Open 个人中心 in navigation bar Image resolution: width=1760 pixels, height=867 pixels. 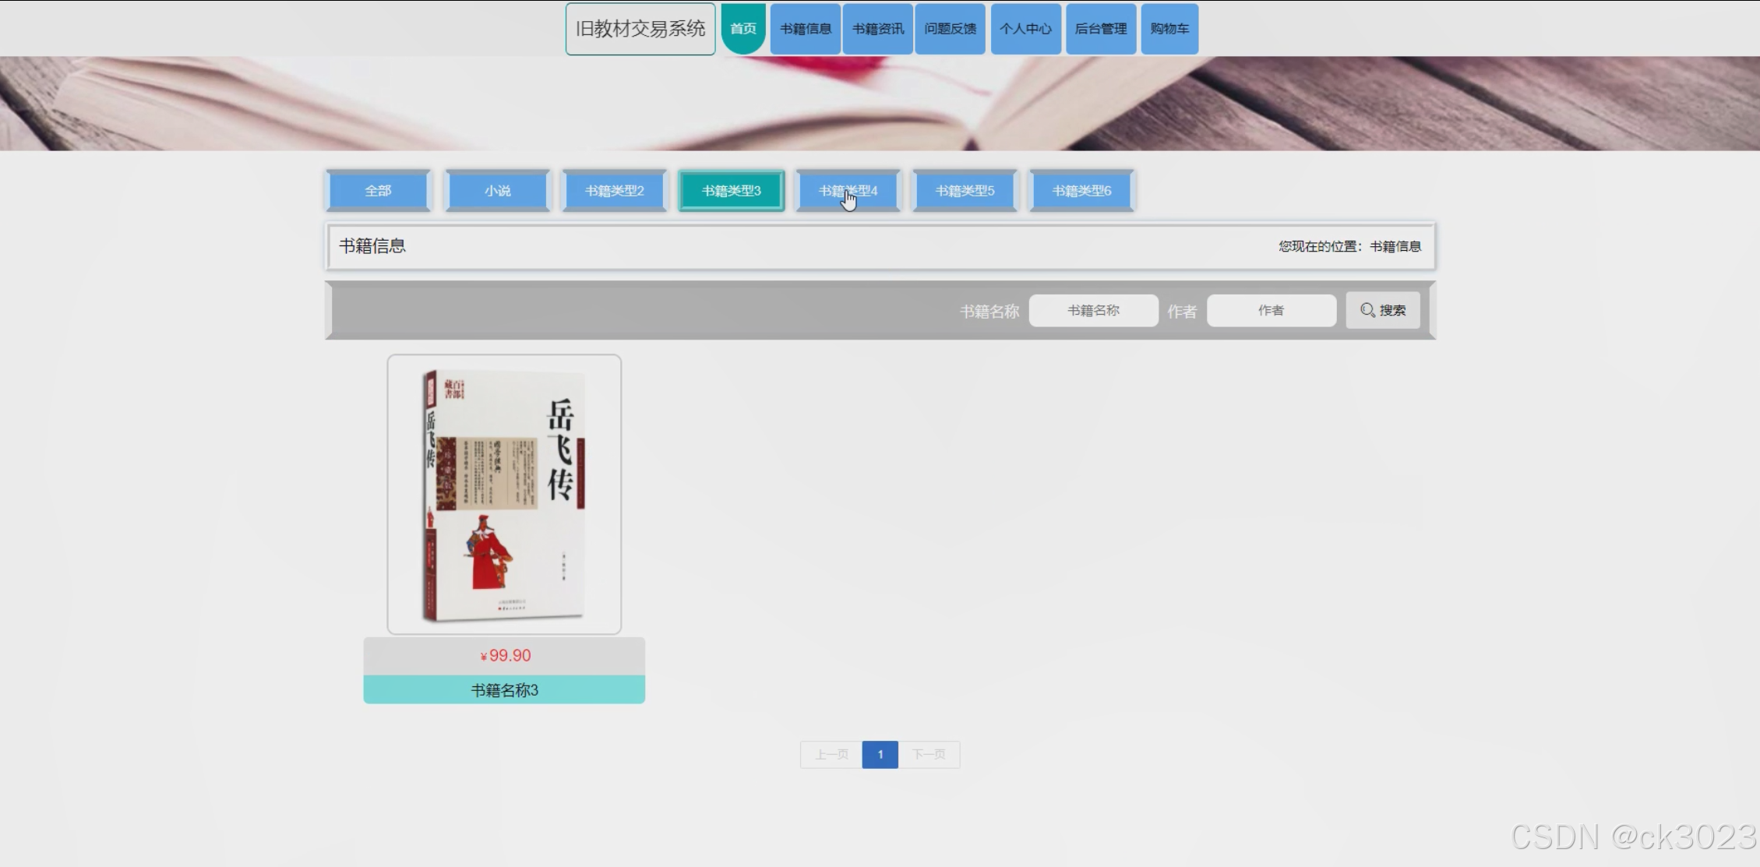1025,29
